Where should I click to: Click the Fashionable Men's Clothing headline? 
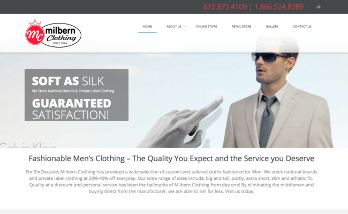click(x=171, y=158)
